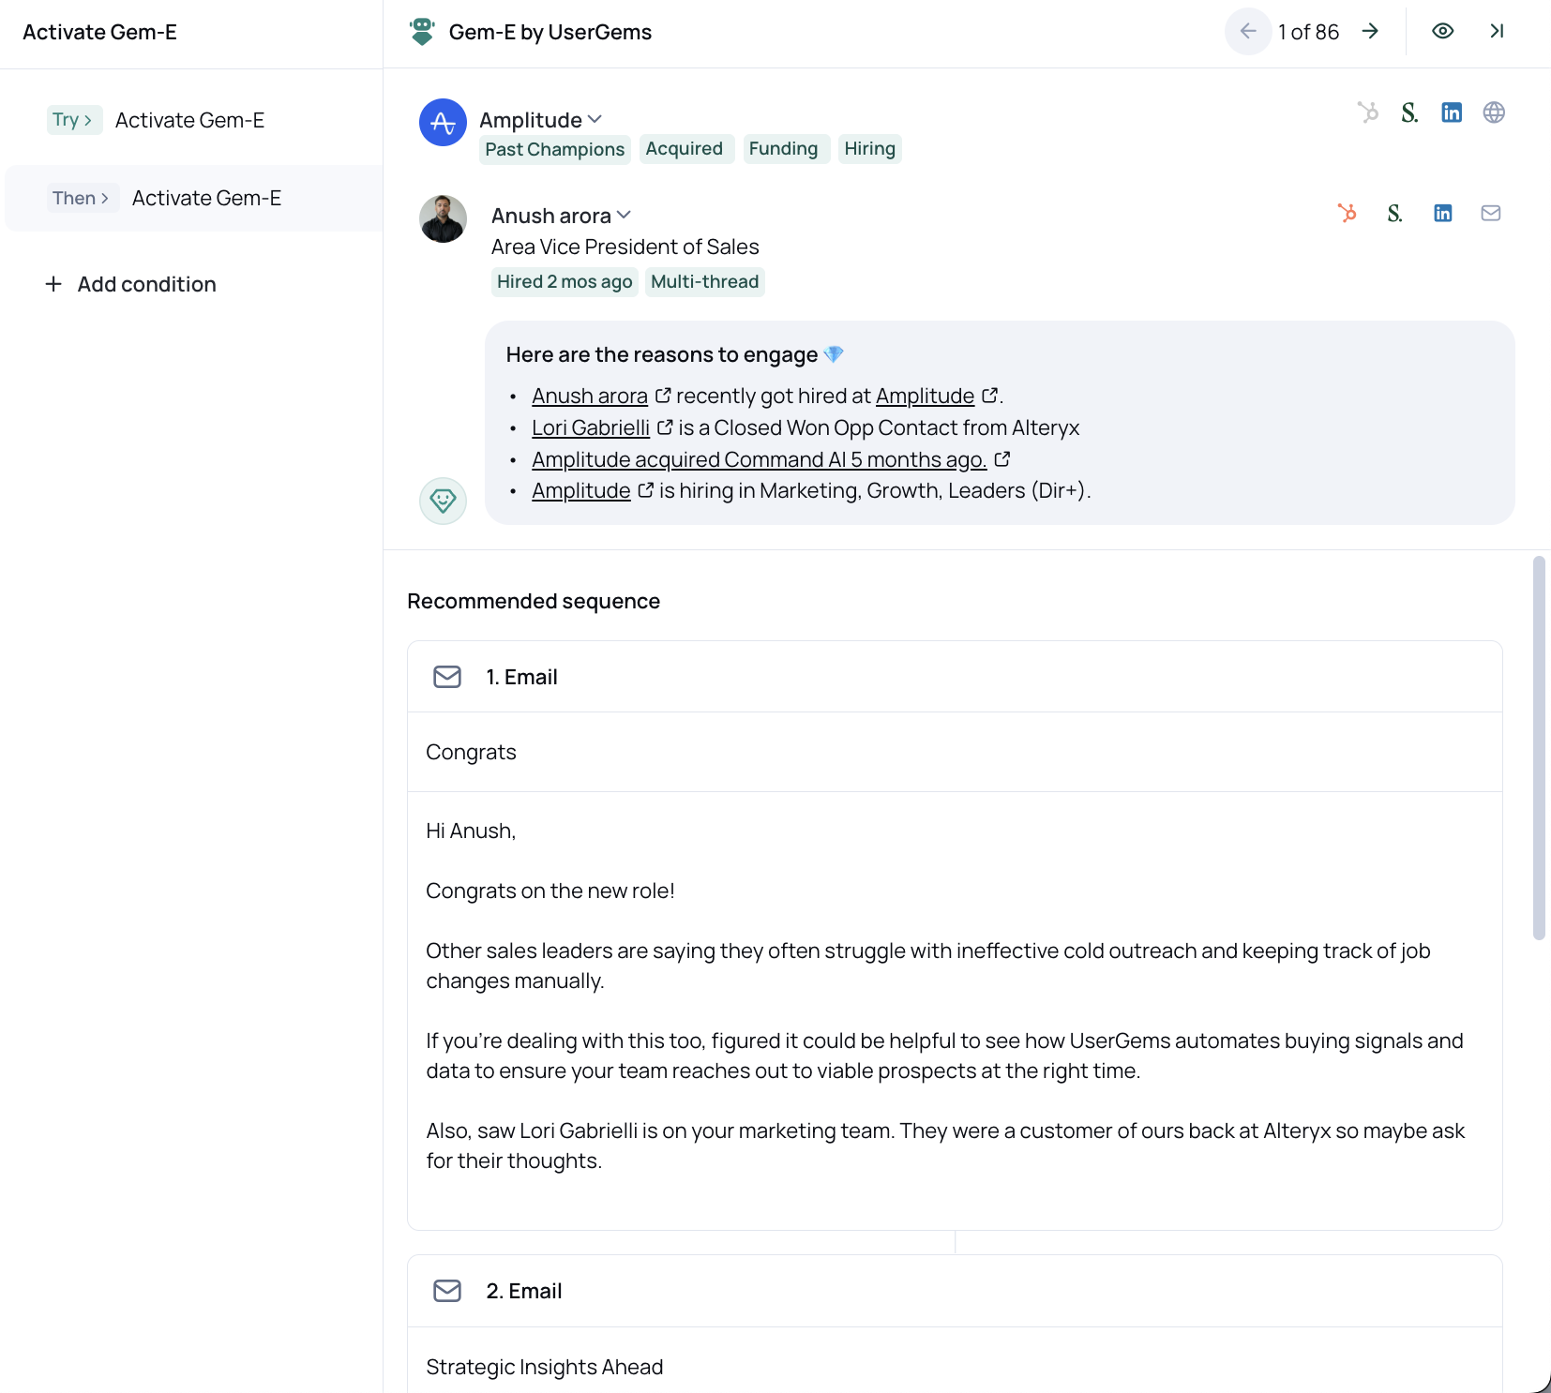Go to previous record arrow
The image size is (1551, 1393).
(x=1248, y=32)
